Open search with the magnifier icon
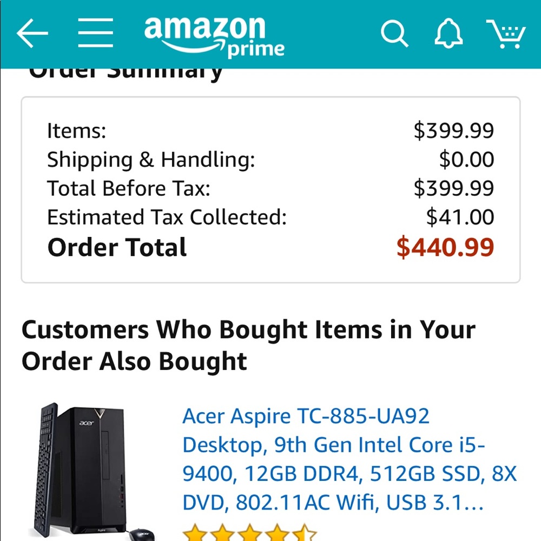 (394, 34)
